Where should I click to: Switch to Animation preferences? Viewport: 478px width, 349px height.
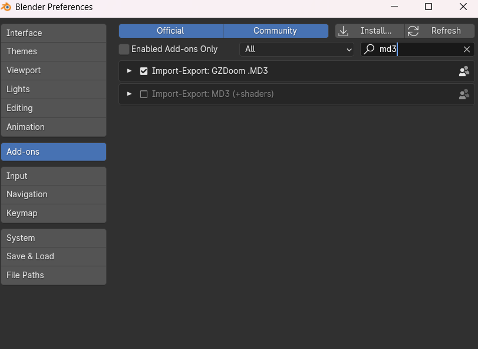(54, 127)
